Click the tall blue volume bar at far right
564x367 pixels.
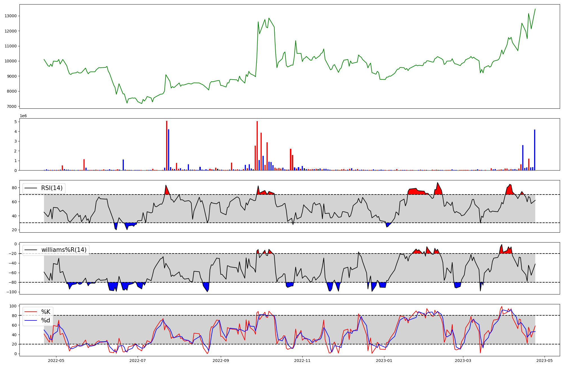[534, 150]
